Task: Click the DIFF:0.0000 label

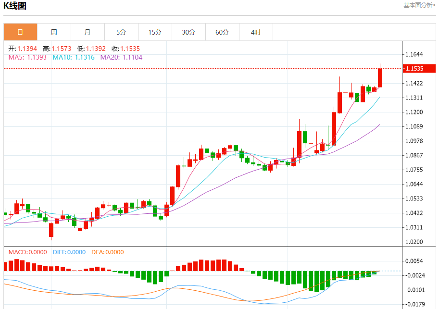Action: click(x=69, y=252)
